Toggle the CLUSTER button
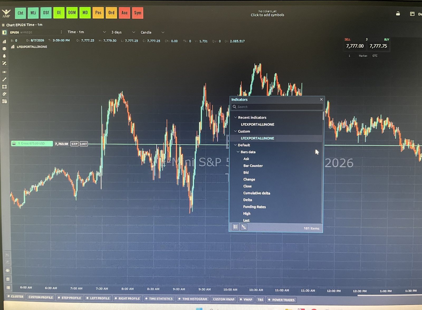Screen dimensions: 422x310 15,297
